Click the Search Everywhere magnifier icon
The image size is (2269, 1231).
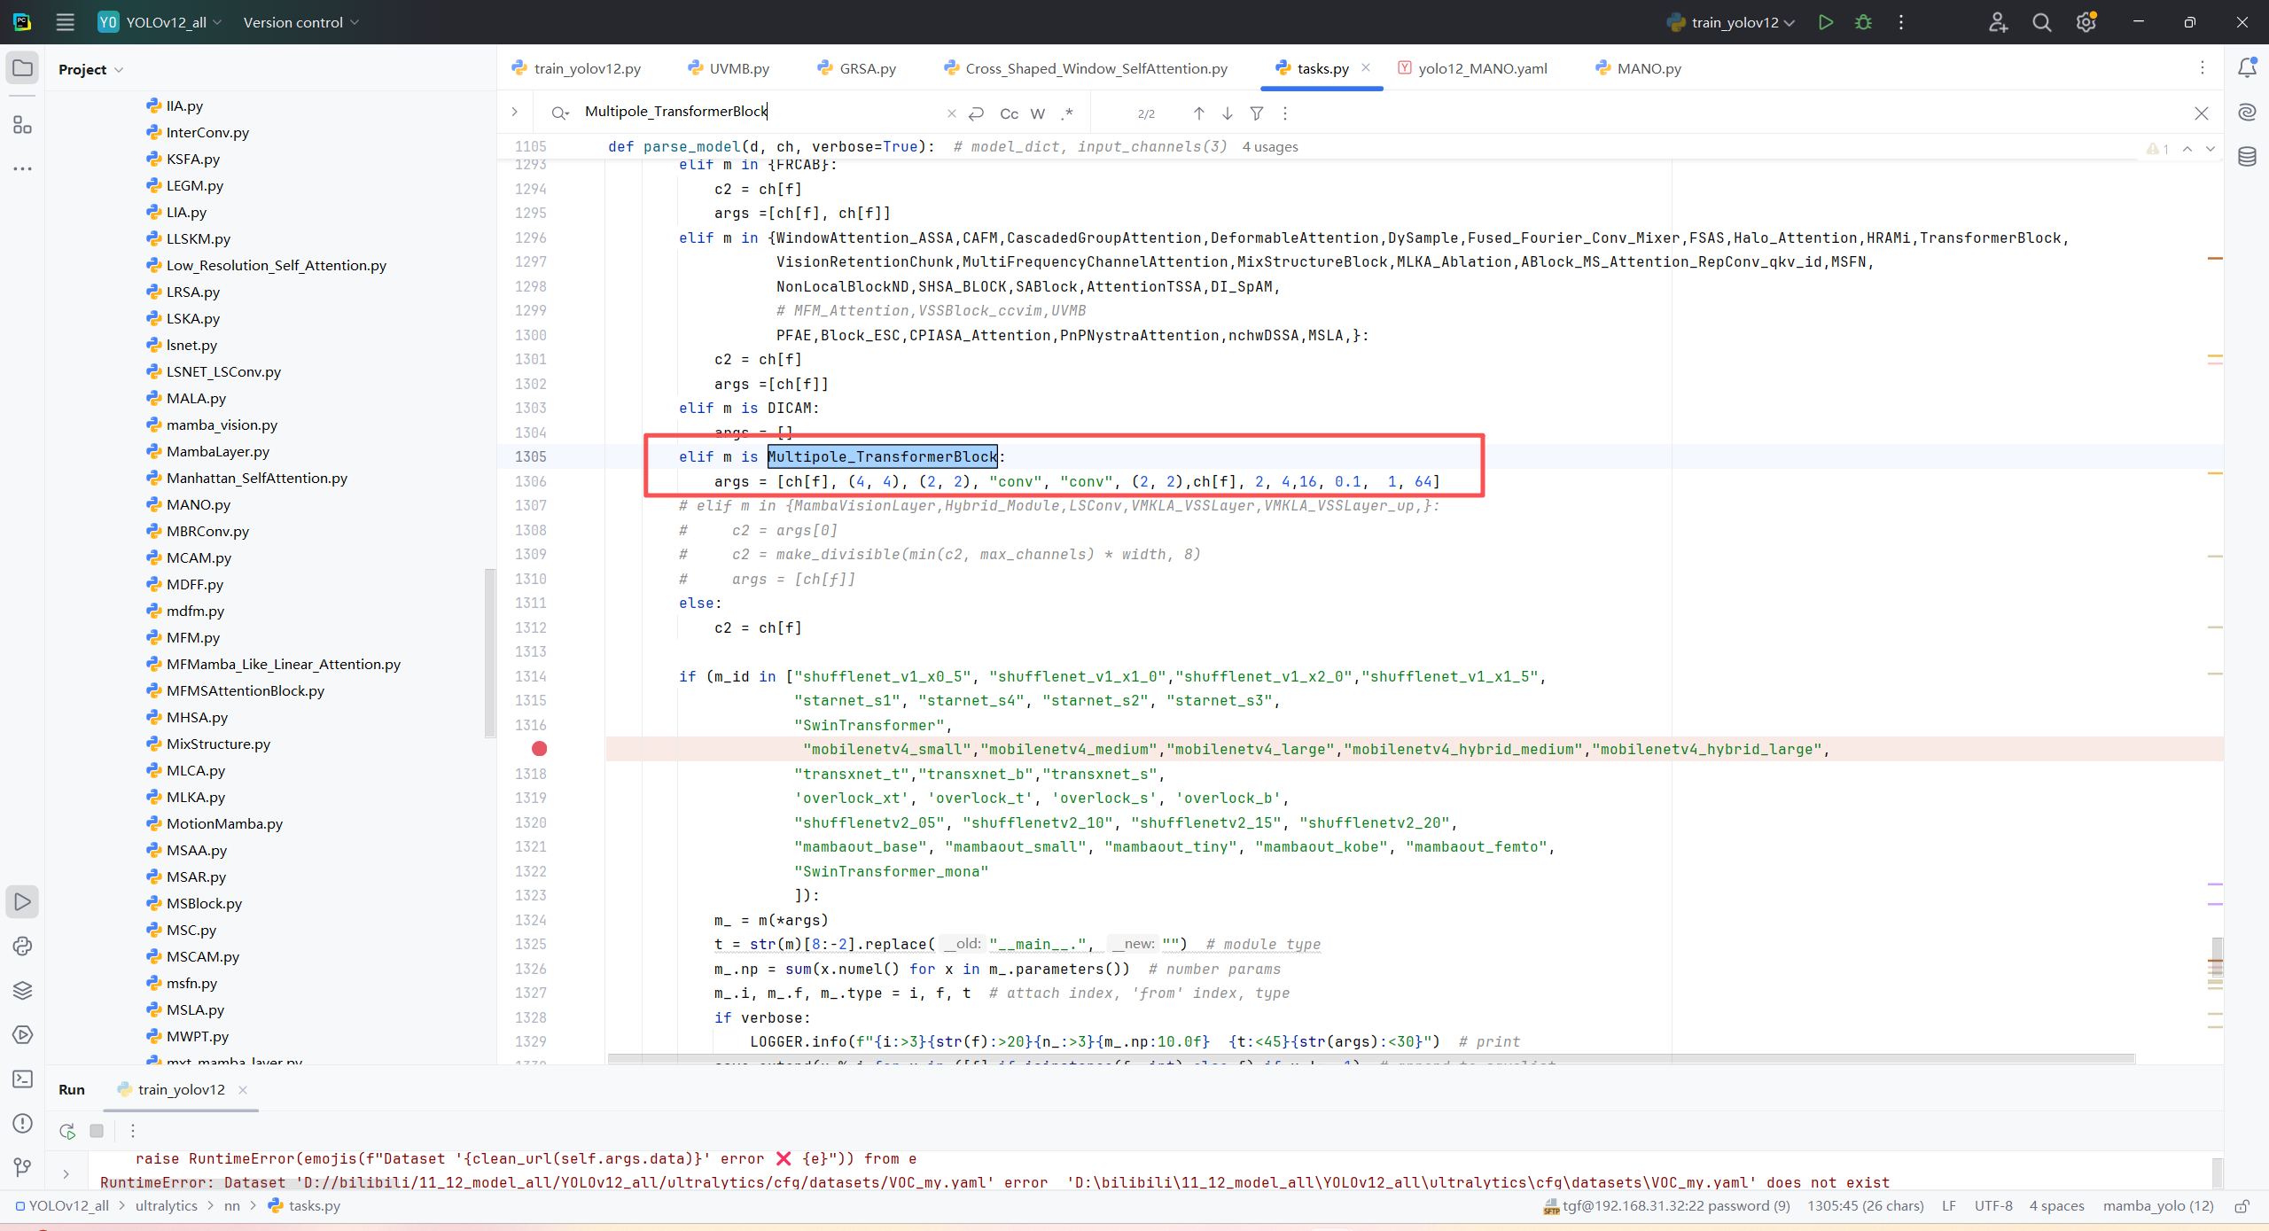point(2041,22)
